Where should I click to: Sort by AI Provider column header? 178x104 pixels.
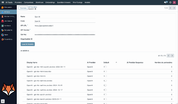click(x=91, y=62)
